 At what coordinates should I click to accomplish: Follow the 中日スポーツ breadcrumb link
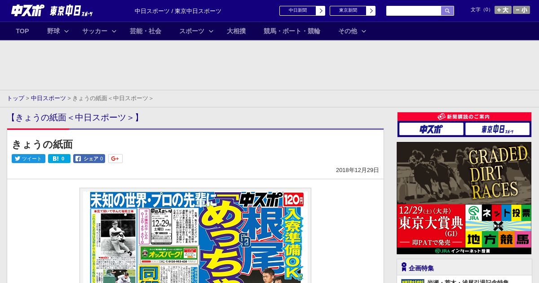48,98
